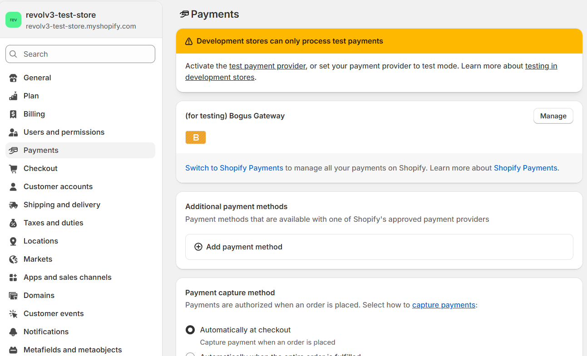587x356 pixels.
Task: Follow the capture payments link
Action: click(x=443, y=305)
